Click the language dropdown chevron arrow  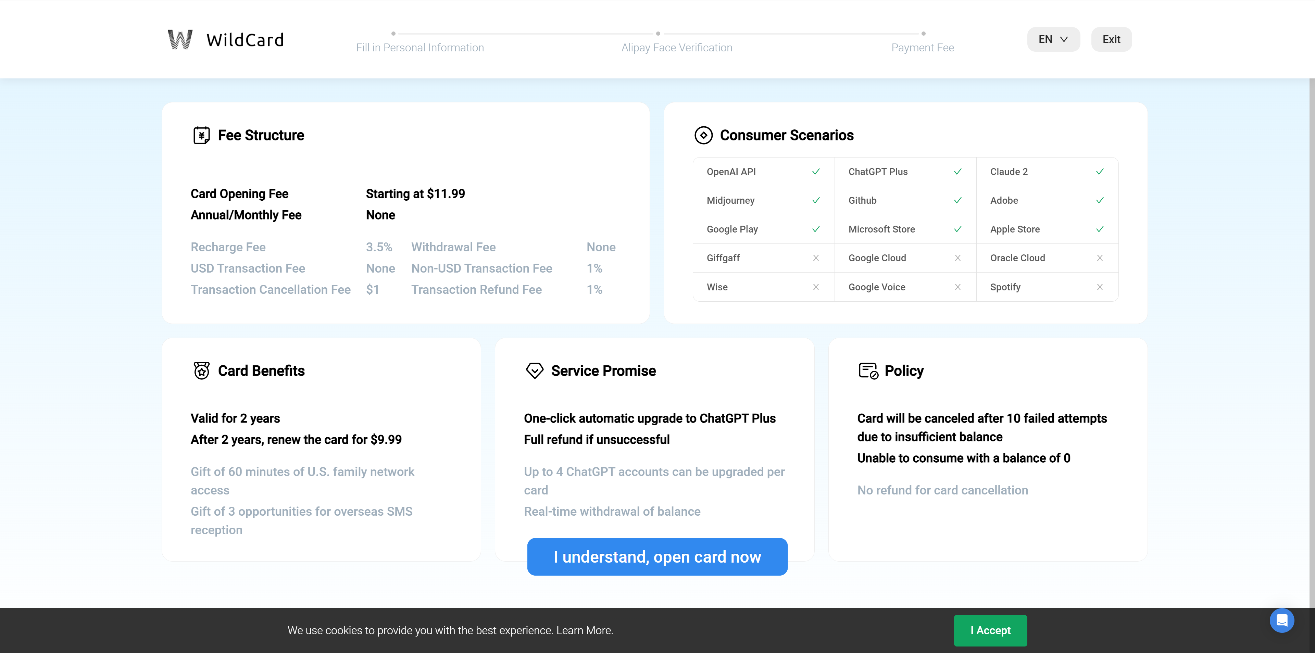(x=1064, y=39)
